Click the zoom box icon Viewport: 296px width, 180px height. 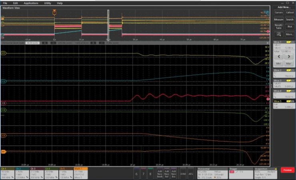tap(278, 34)
